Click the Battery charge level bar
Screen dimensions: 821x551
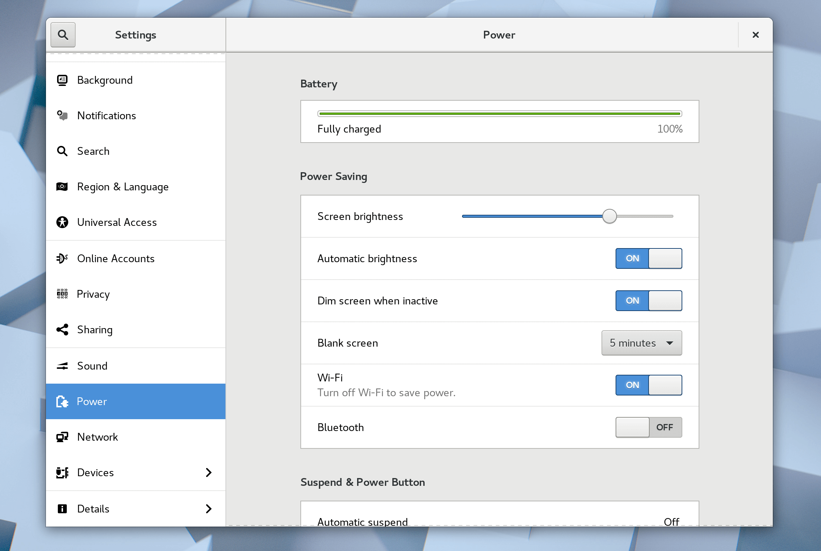click(499, 114)
